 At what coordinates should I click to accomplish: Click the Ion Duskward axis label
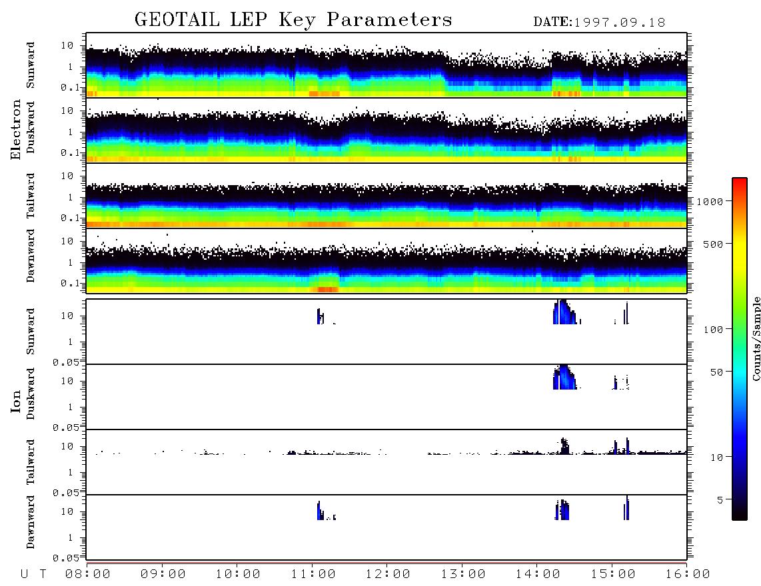click(31, 394)
